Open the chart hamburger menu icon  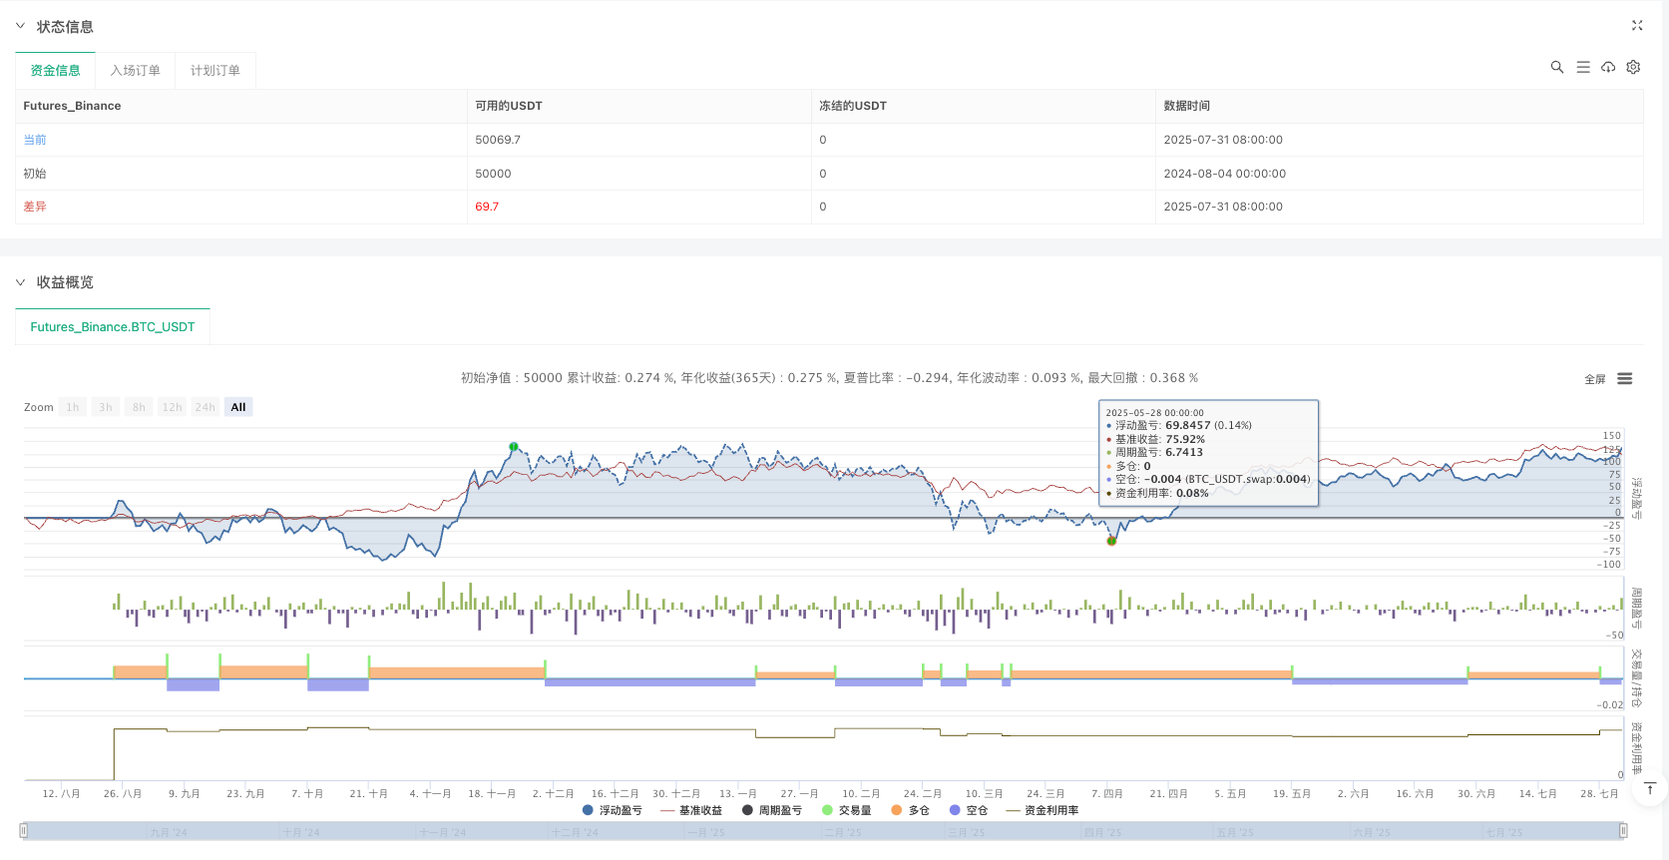pyautogui.click(x=1624, y=379)
